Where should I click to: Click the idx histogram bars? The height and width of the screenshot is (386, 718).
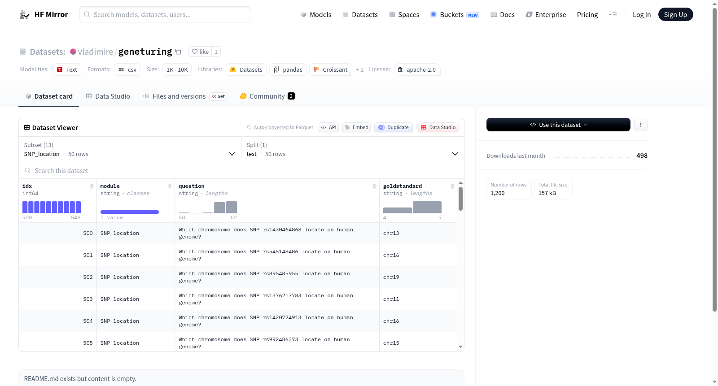tap(52, 207)
